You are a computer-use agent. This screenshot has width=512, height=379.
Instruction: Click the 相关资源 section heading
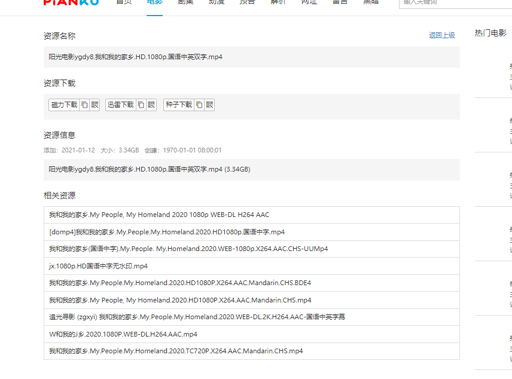(59, 195)
